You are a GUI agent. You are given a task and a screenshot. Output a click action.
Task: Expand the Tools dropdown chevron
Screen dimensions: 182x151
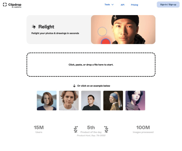tap(113, 5)
